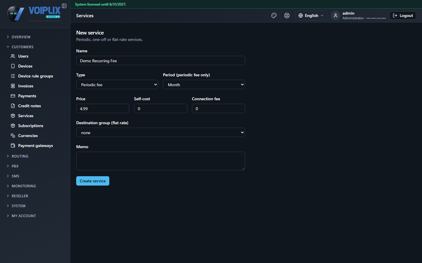Viewport: 422px width, 263px height.
Task: Click the Devices phone icon
Action: click(13, 66)
